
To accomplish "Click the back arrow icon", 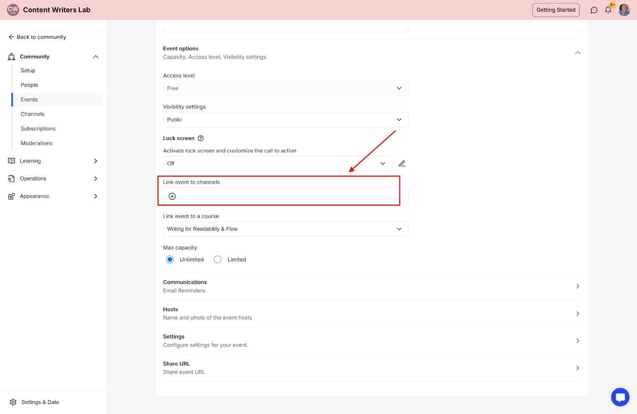I will 11,37.
